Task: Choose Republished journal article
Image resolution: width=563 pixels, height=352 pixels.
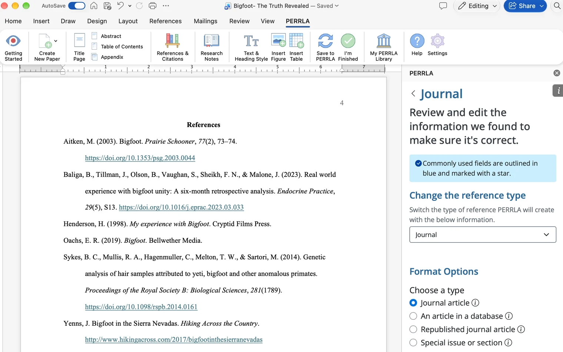Action: (x=413, y=329)
